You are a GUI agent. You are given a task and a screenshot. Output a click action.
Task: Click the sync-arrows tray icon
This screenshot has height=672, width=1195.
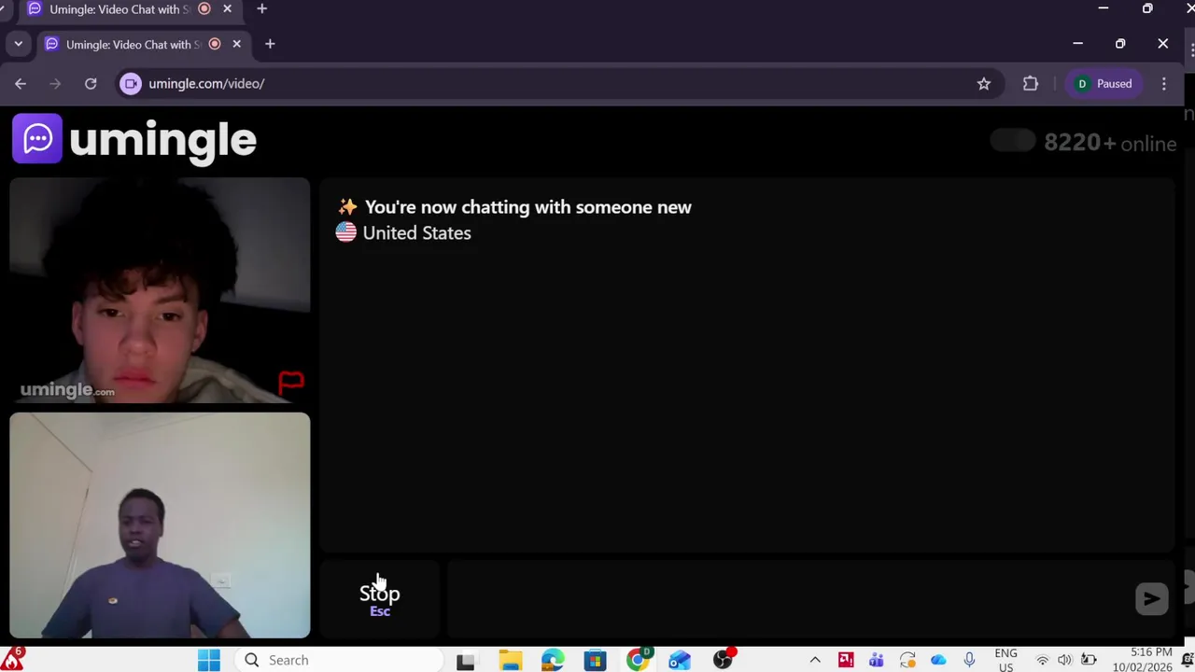click(907, 661)
